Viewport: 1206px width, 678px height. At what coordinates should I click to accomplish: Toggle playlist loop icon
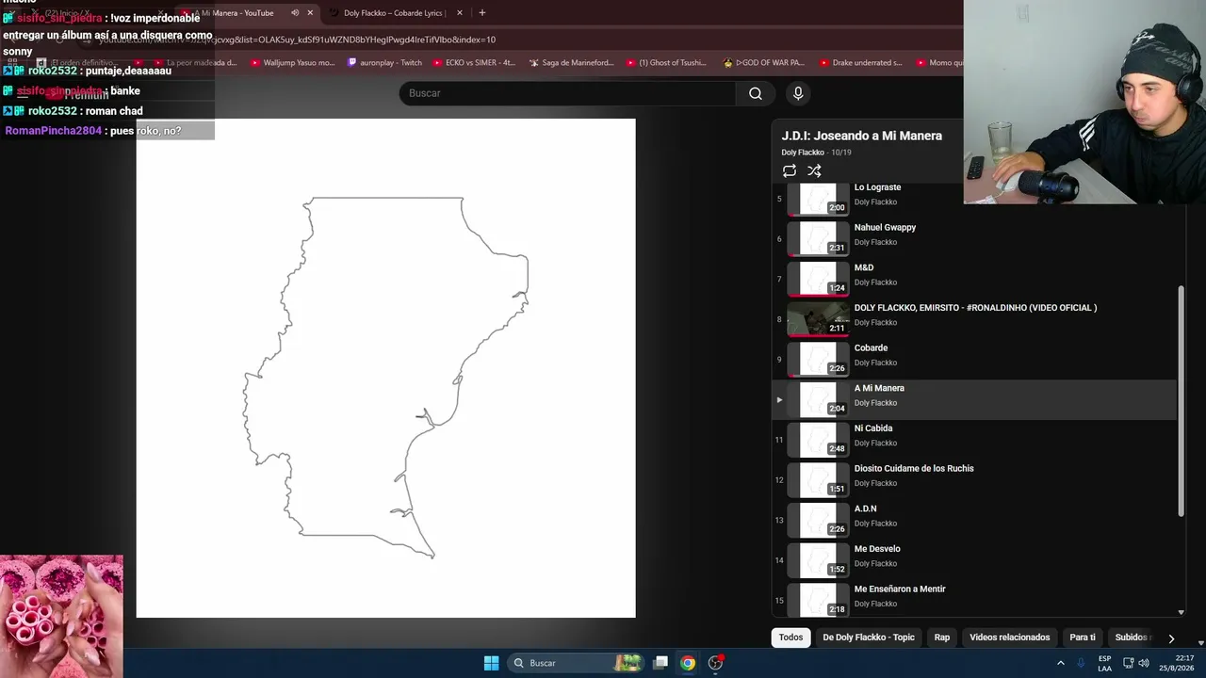point(790,170)
